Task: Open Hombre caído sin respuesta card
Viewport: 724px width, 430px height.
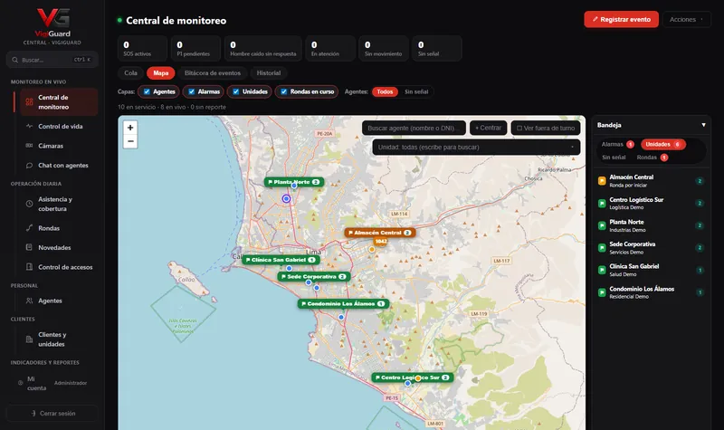Action: pos(263,49)
